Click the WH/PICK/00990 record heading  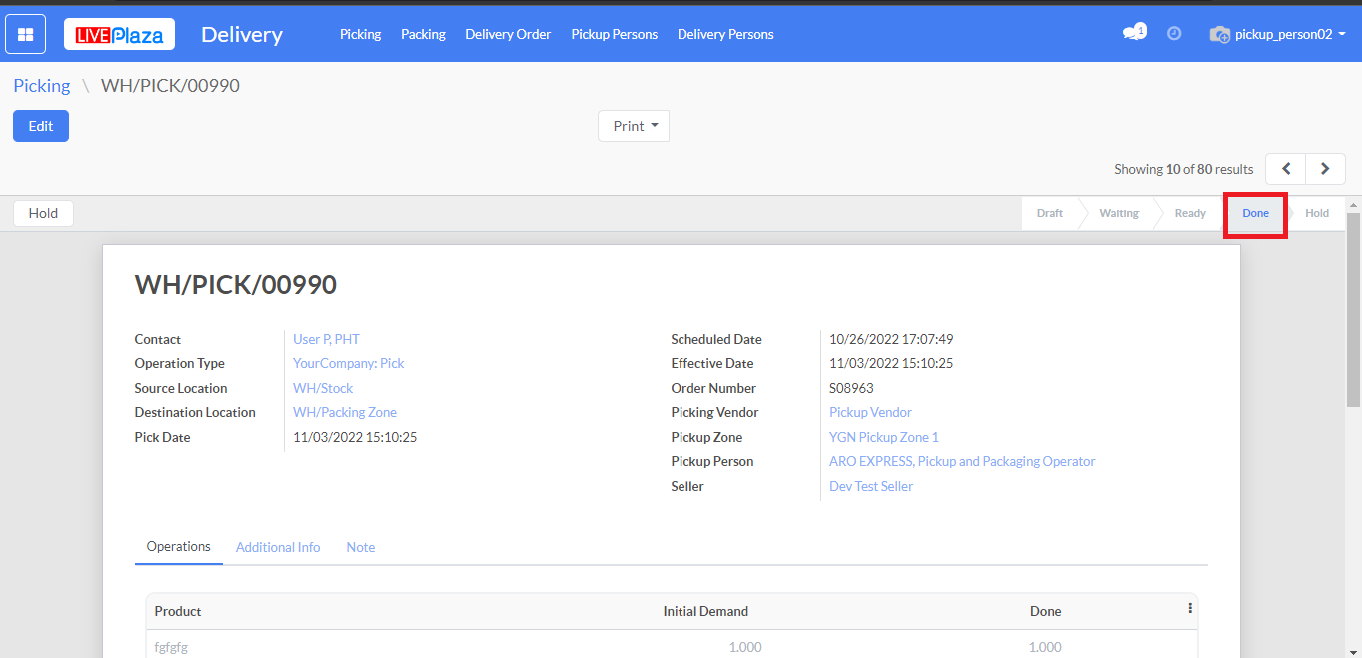click(236, 285)
